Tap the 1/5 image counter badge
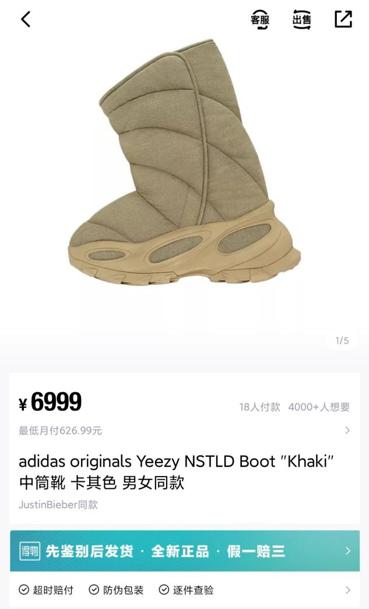369x609 pixels. click(x=342, y=341)
